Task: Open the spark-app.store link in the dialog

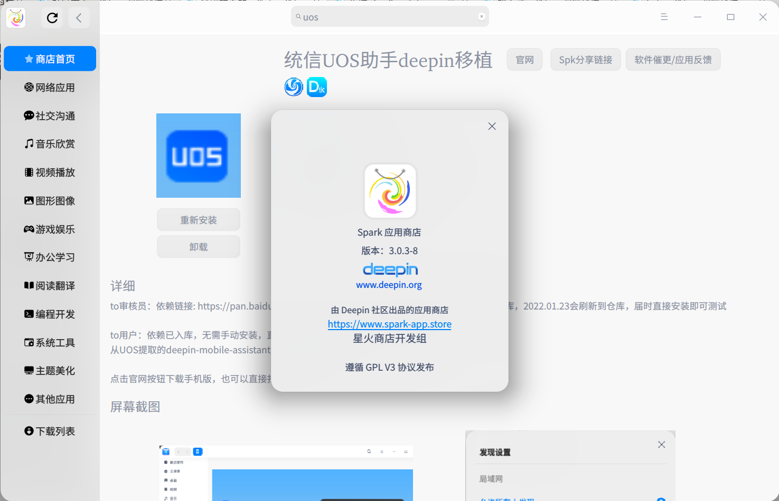Action: 389,324
